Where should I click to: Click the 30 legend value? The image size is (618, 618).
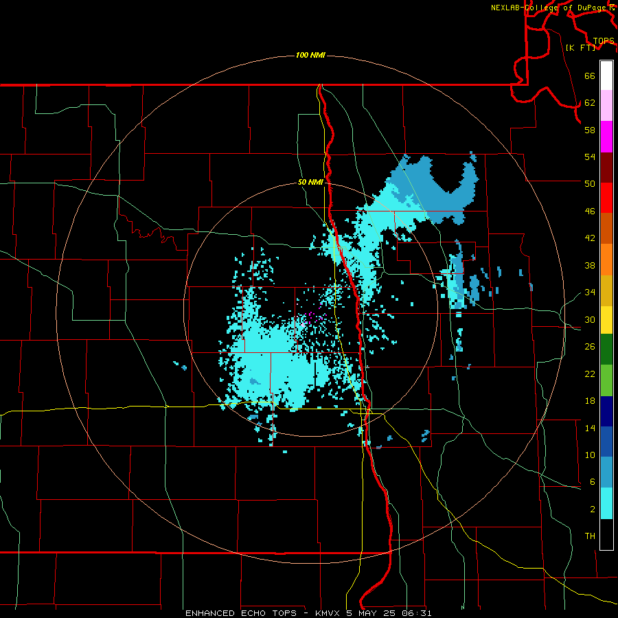[590, 319]
